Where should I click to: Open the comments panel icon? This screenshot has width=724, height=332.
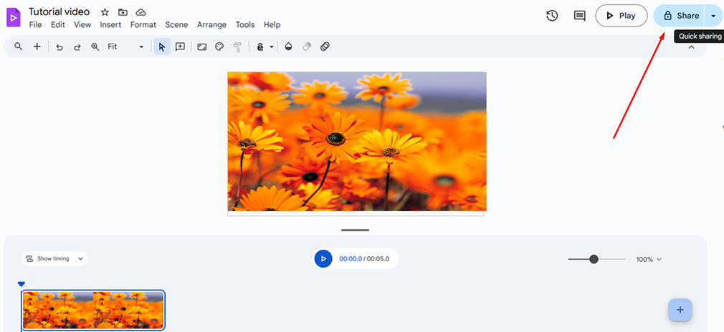click(x=579, y=16)
